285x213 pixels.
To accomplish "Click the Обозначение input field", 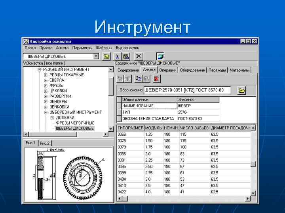I will tap(187, 90).
